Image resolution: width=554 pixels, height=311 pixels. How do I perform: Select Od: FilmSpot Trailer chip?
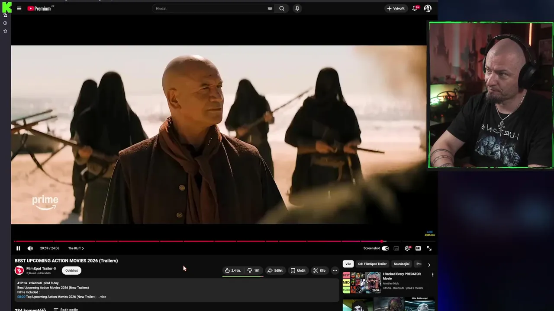click(372, 264)
